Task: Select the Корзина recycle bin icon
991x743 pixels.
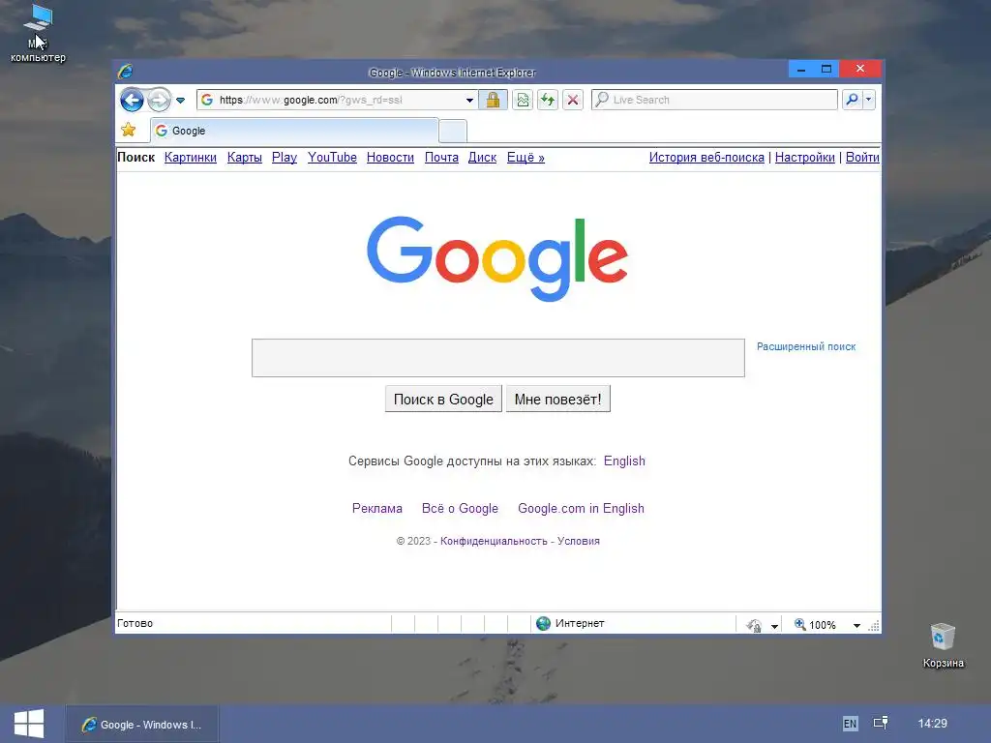Action: click(x=943, y=645)
